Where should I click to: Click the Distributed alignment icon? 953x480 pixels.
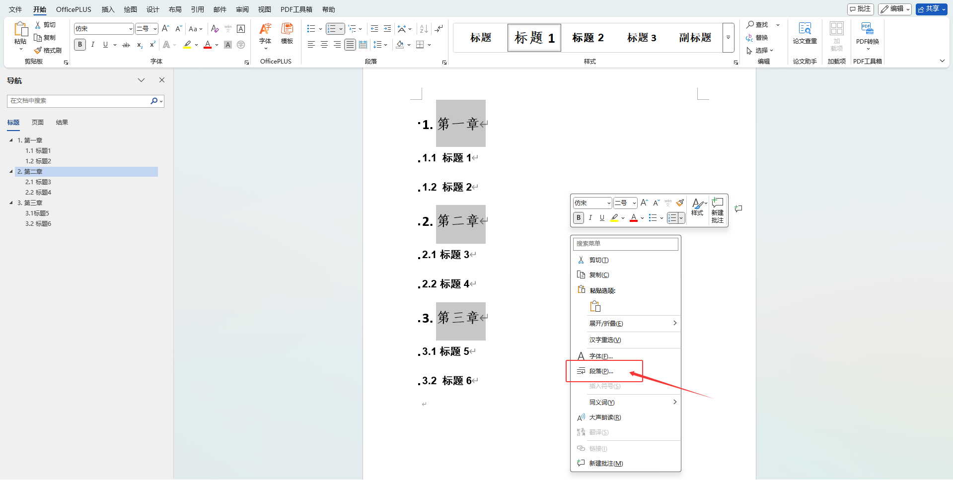pyautogui.click(x=363, y=45)
